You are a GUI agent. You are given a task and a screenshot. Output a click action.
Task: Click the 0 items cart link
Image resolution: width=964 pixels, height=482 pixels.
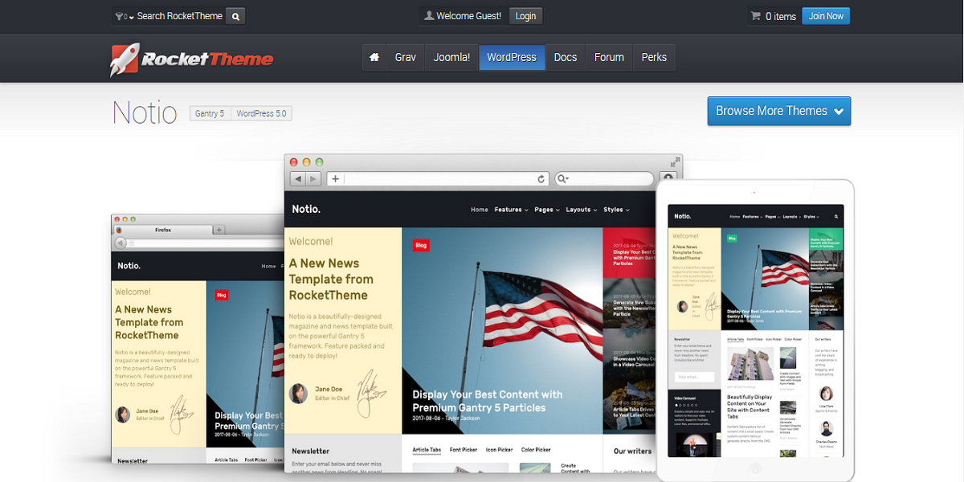781,16
